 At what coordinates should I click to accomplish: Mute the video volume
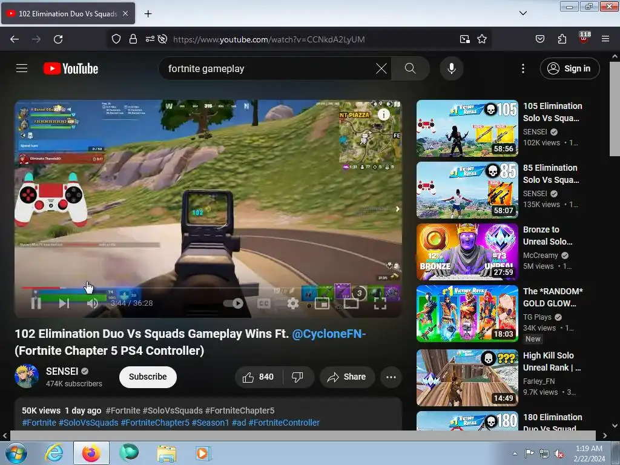(x=93, y=303)
